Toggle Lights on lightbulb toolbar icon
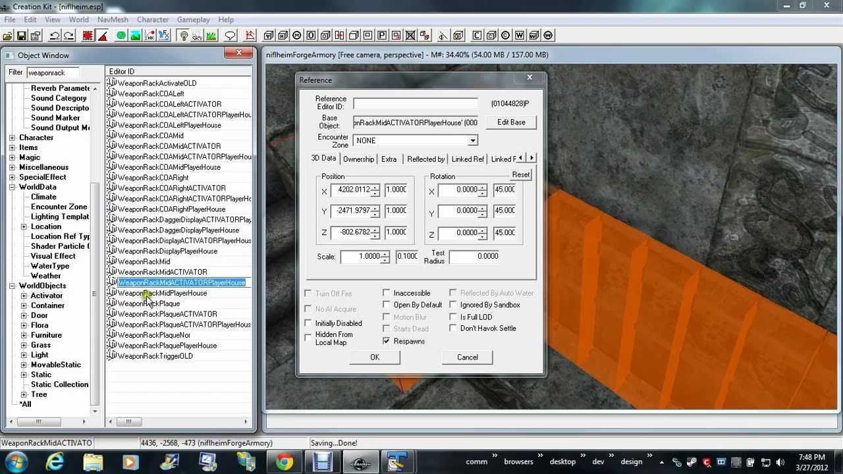This screenshot has height=474, width=843. (184, 36)
